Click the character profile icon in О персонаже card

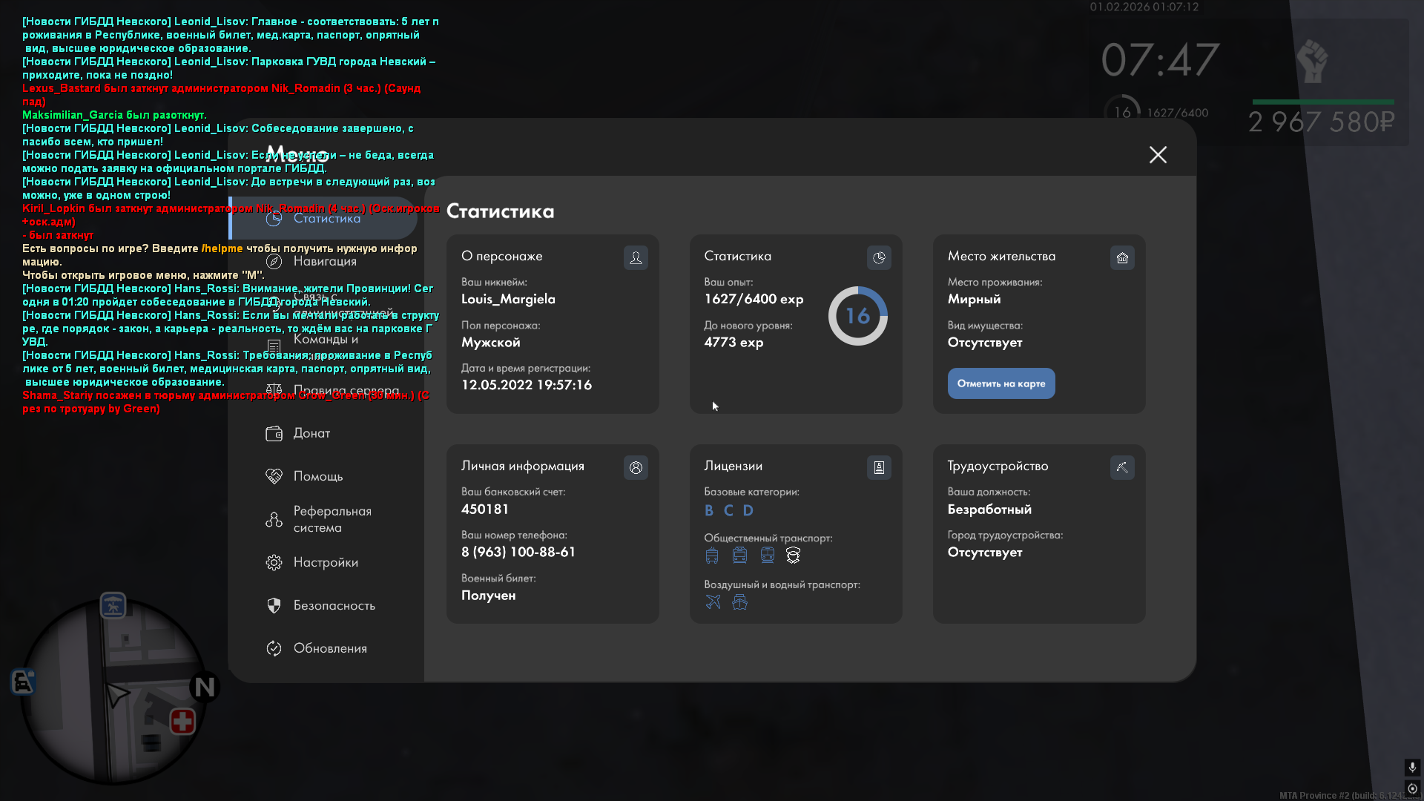(x=636, y=257)
